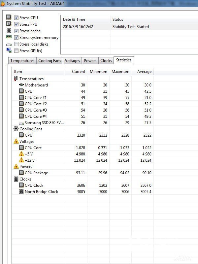
Task: Click the warning icon beside +12 V
Action: (x=21, y=160)
